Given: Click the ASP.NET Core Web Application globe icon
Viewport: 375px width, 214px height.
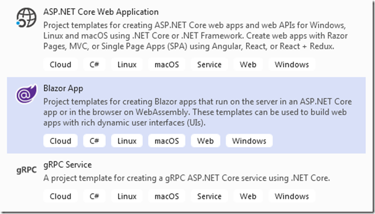Looking at the screenshot, I should pyautogui.click(x=26, y=18).
